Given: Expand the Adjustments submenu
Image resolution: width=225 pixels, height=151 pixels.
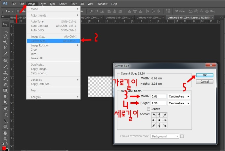Looking at the screenshot, I should click(x=53, y=15).
